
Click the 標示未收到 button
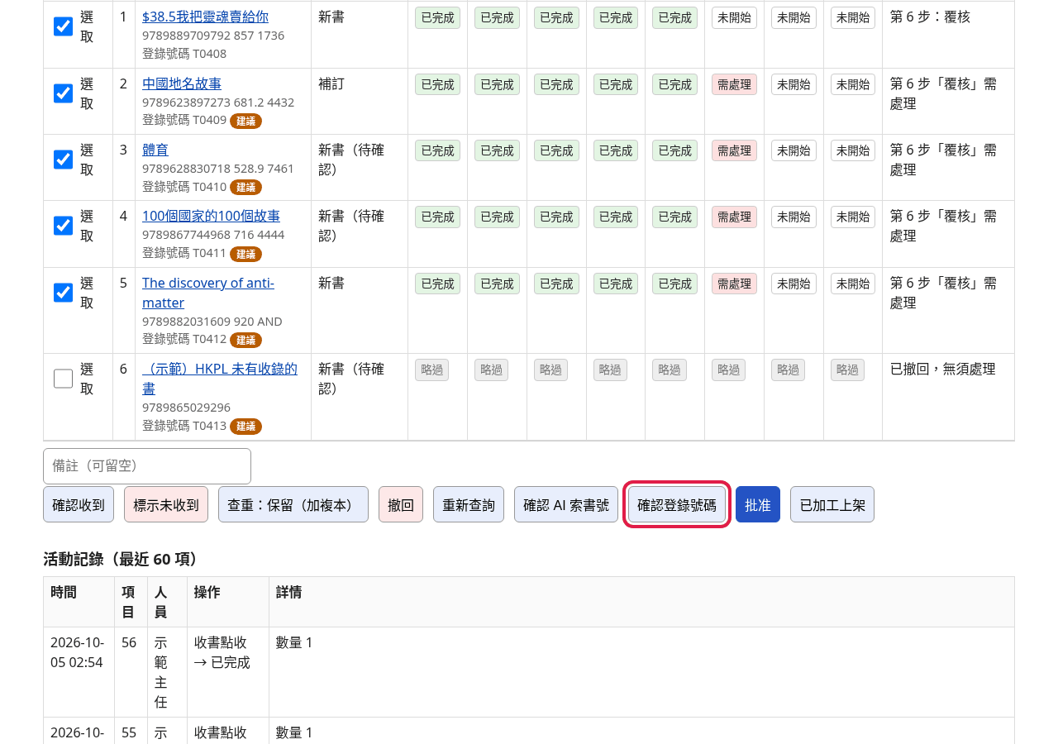(x=166, y=504)
